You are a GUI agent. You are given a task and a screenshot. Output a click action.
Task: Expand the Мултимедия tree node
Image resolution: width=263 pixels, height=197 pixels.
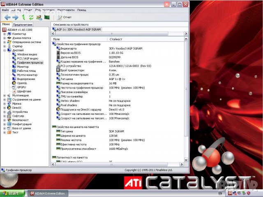(5, 95)
